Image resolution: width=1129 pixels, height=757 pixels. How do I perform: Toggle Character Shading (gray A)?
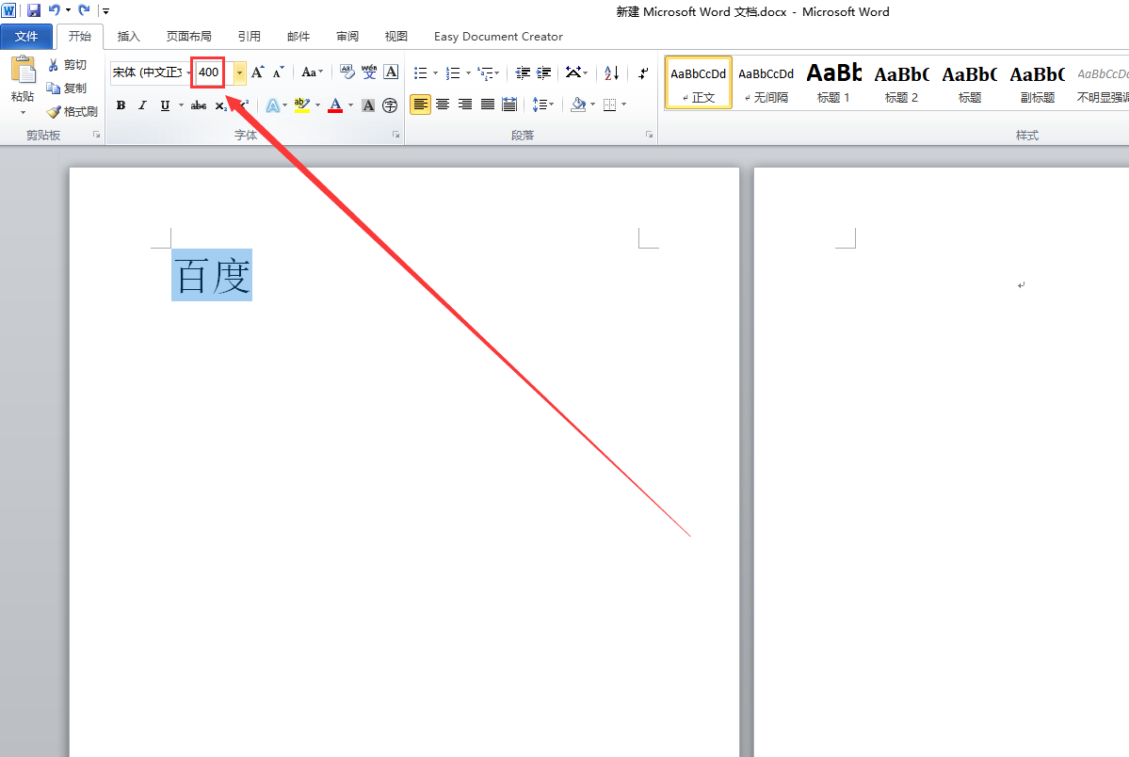coord(368,105)
